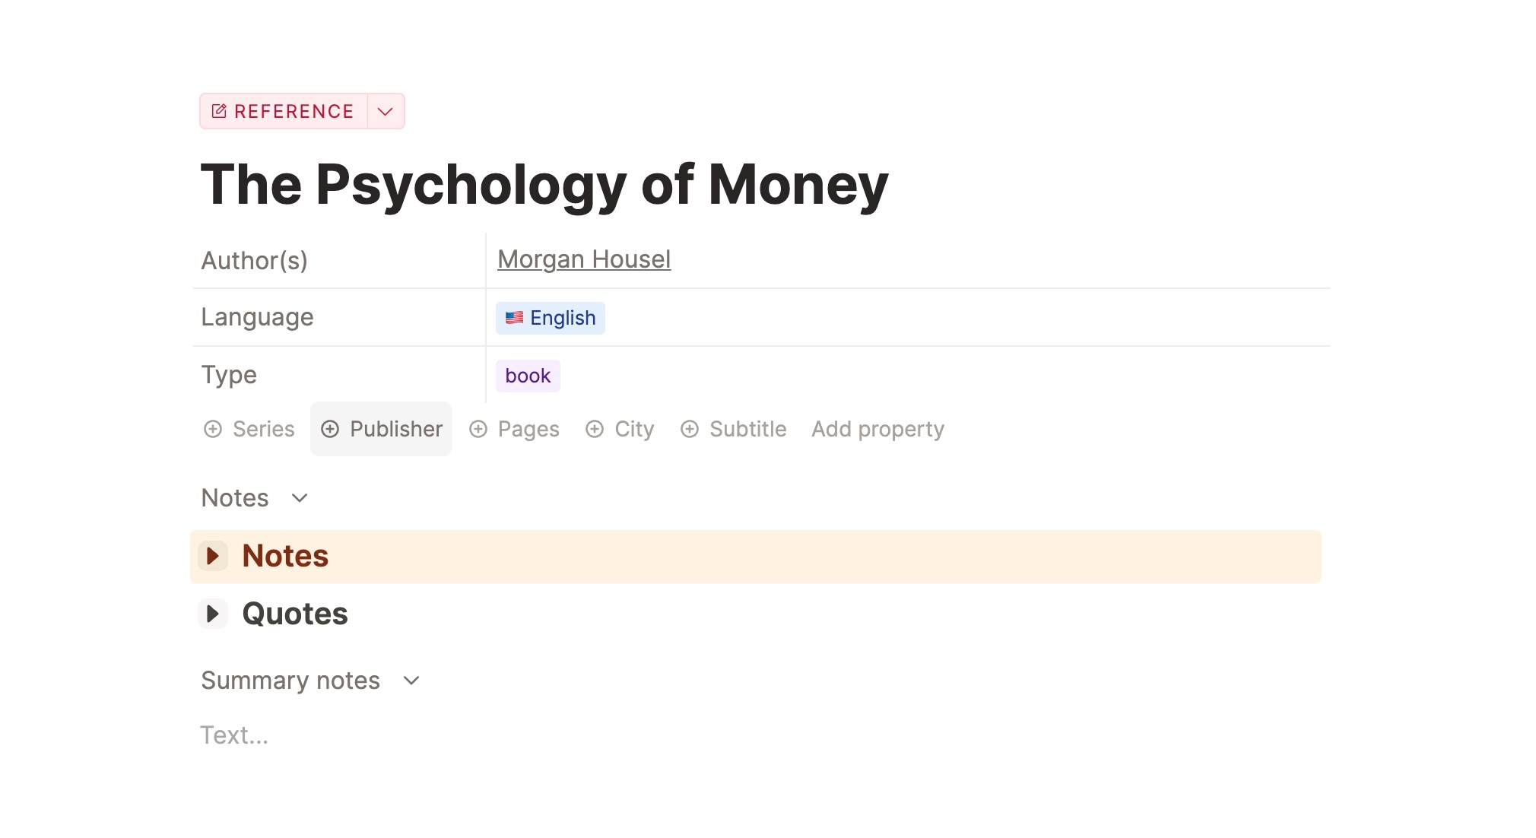Click the Pages add property icon
The height and width of the screenshot is (838, 1536).
(x=478, y=428)
